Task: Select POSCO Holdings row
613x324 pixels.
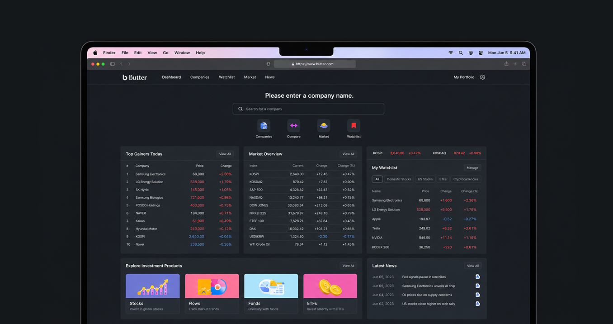Action: click(179, 205)
